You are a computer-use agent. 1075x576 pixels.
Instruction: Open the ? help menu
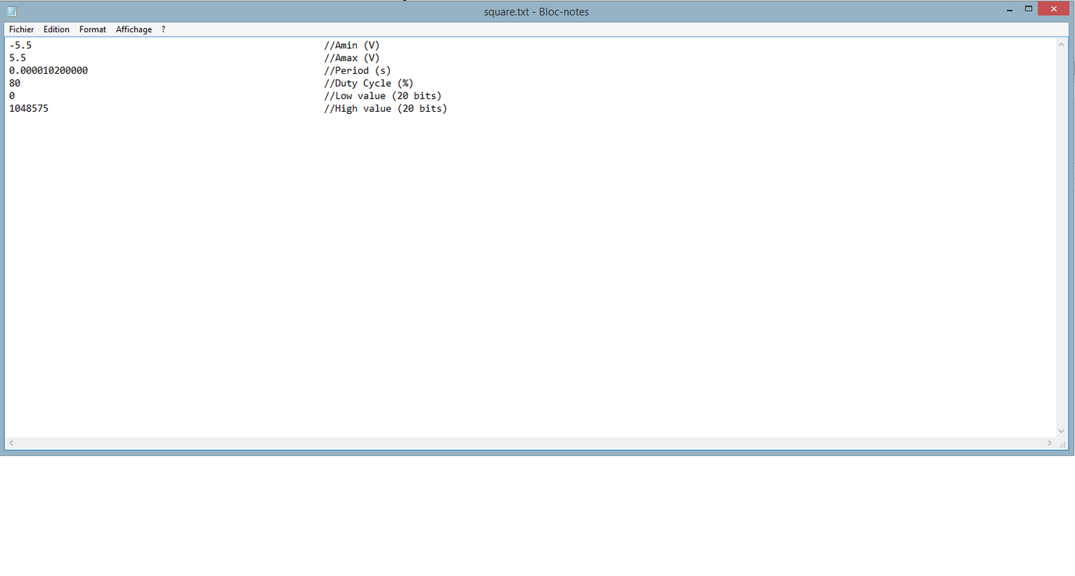163,29
